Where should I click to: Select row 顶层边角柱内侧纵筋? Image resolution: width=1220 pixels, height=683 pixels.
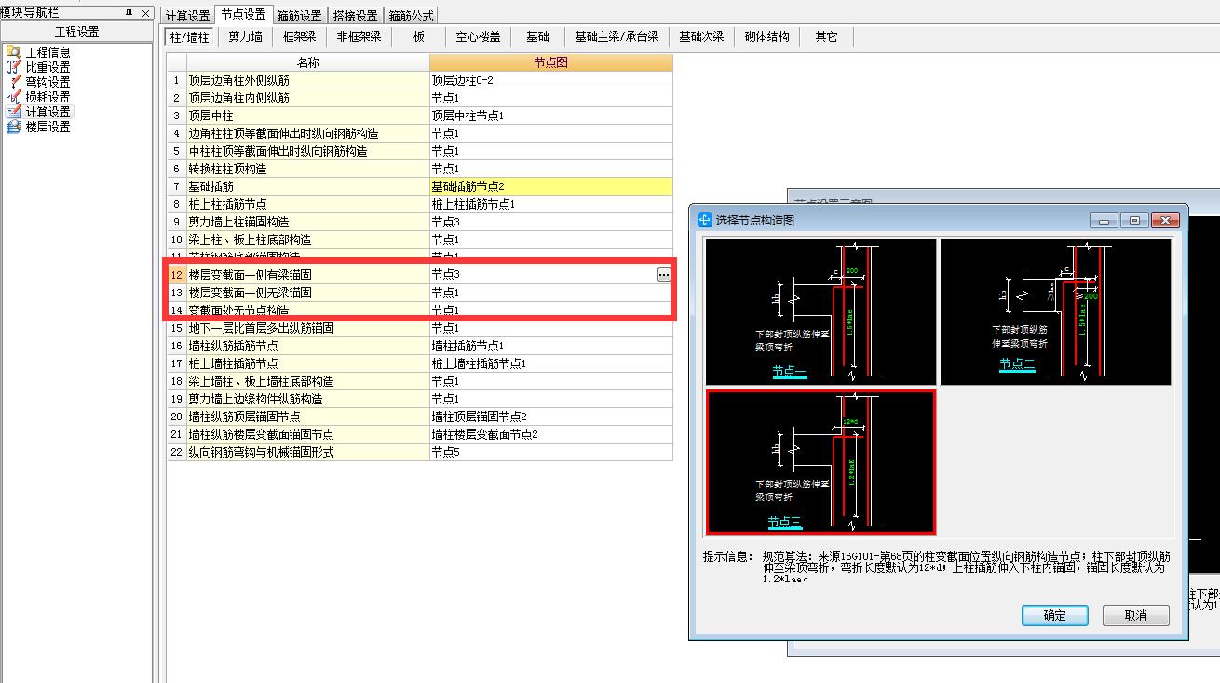[x=307, y=98]
